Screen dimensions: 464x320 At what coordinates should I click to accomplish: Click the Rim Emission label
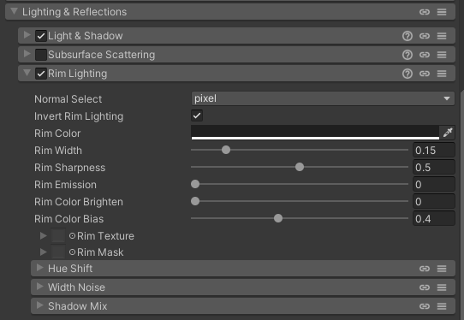[65, 185]
